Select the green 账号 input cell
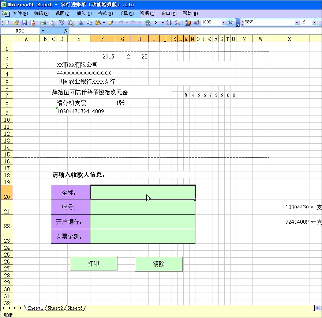This screenshot has width=322, height=318. pos(142,207)
